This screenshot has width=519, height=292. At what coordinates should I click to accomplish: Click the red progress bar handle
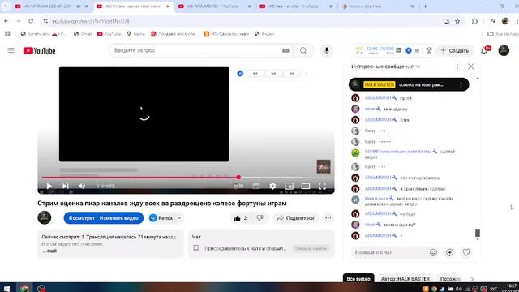tap(238, 178)
